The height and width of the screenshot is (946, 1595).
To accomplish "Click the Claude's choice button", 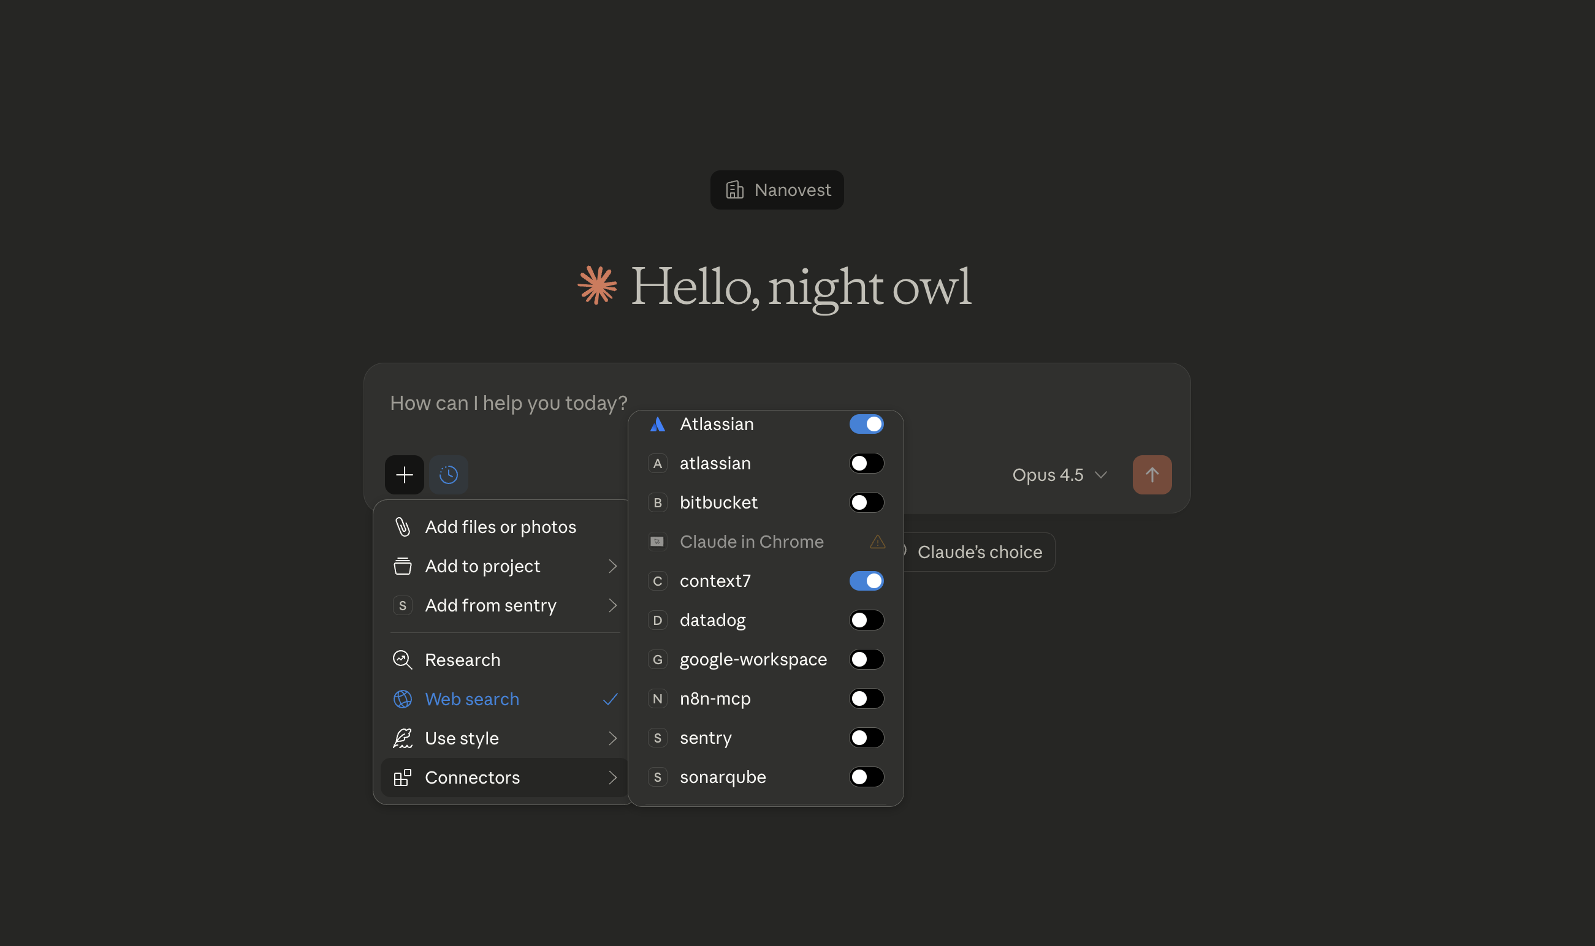I will click(x=979, y=552).
